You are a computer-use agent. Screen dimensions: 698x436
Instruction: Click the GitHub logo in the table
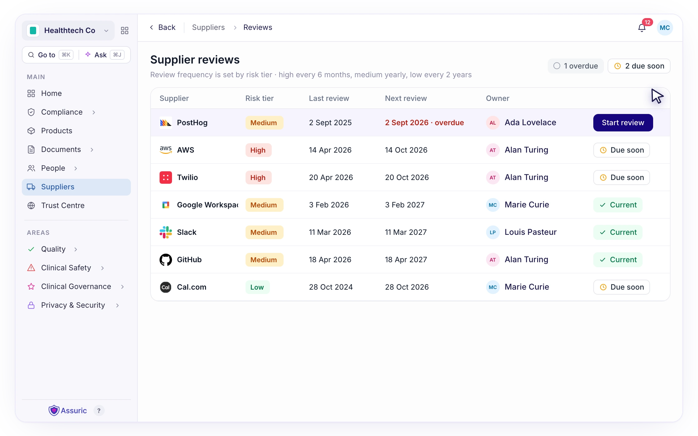pyautogui.click(x=165, y=260)
